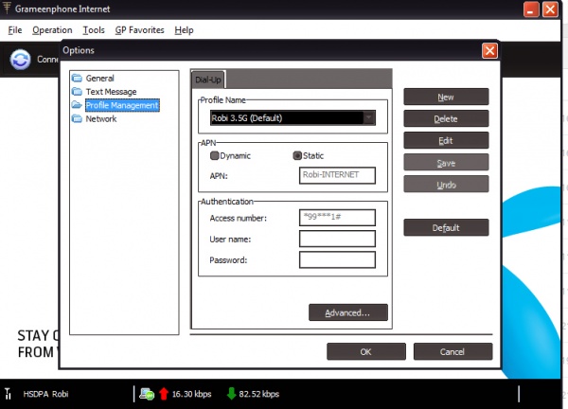568x409 pixels.
Task: Select the Static APN radio button
Action: pyautogui.click(x=297, y=156)
